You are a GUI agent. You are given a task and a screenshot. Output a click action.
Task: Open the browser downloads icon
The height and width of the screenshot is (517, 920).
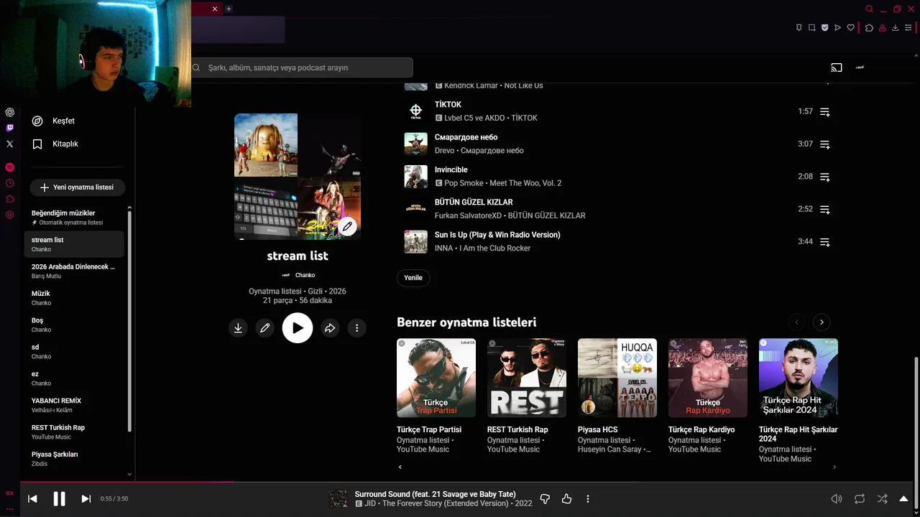895,28
